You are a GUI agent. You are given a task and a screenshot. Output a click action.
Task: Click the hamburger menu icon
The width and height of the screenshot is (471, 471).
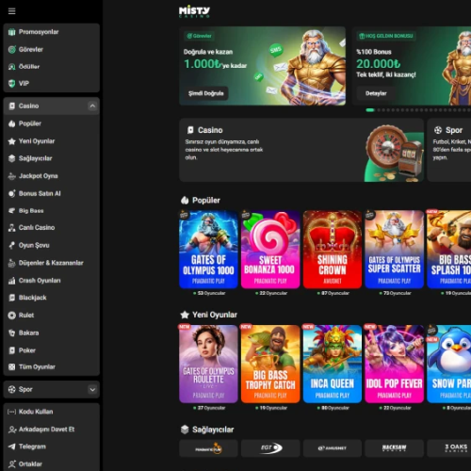[11, 11]
